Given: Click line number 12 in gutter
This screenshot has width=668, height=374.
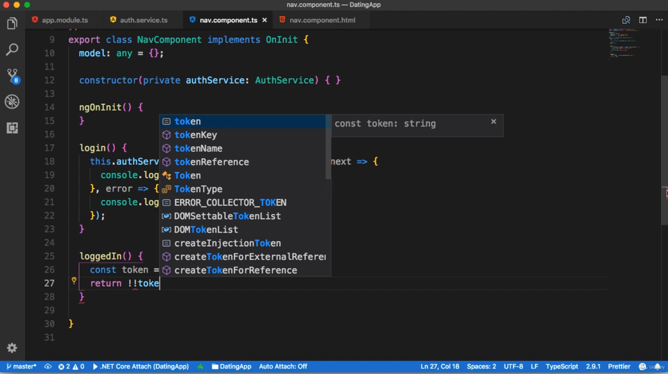Looking at the screenshot, I should click(49, 80).
